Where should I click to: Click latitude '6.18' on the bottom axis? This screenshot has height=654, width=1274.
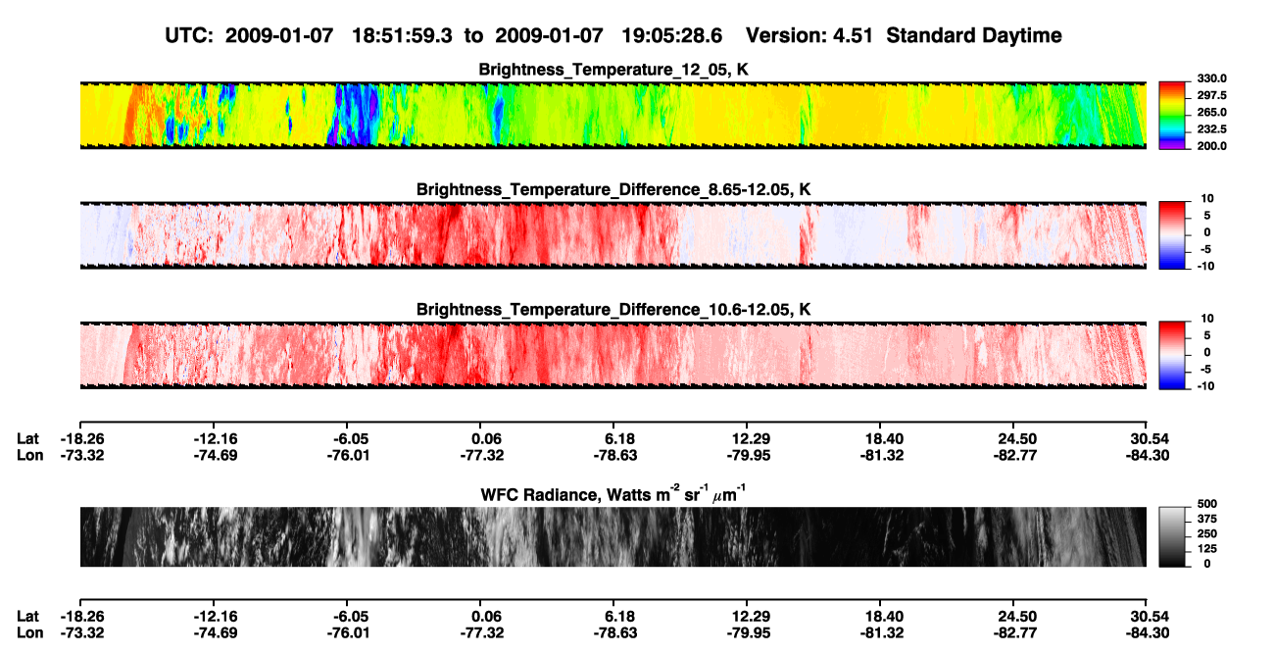614,616
